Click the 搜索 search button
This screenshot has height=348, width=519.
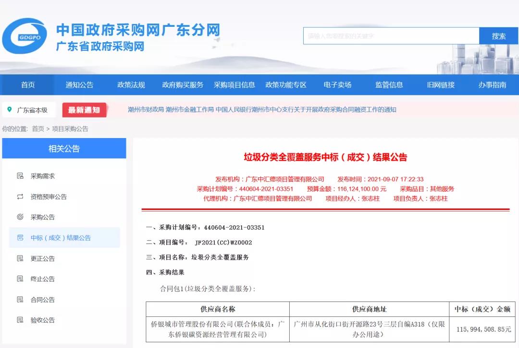point(498,36)
